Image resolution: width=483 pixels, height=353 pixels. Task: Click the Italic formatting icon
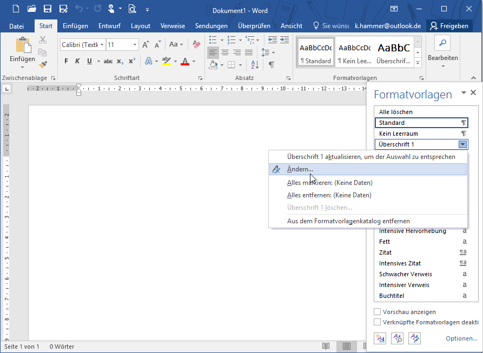pyautogui.click(x=77, y=61)
